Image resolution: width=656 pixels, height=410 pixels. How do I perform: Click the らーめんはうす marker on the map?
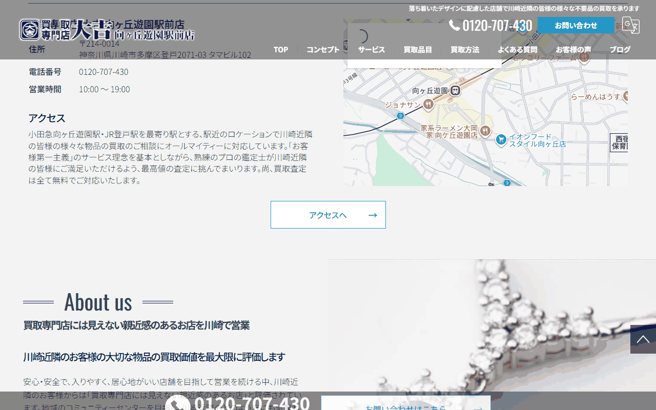click(626, 96)
